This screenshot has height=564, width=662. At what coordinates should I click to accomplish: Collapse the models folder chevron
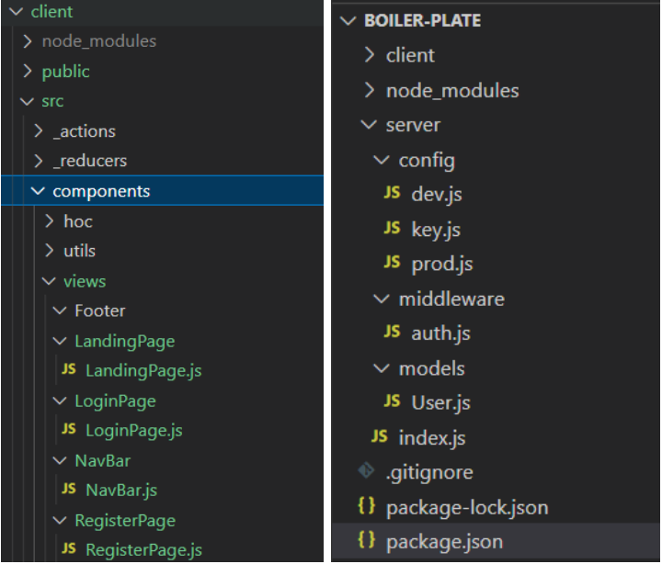coord(382,368)
